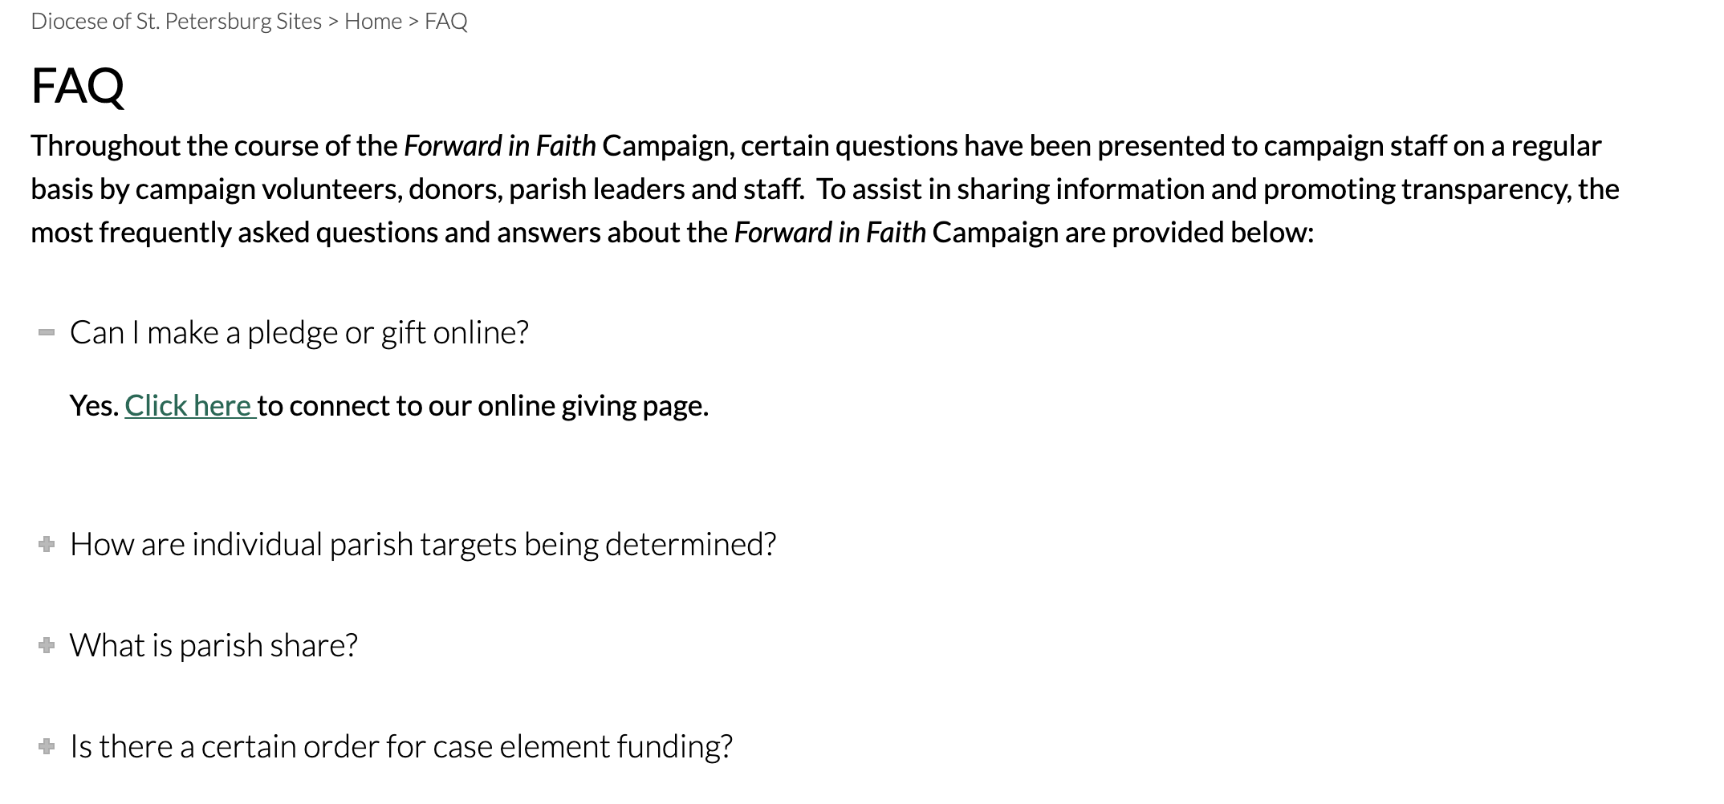Click the second italic "Forward in Faith" text
Viewport: 1724px width, 804px height.
830,233
